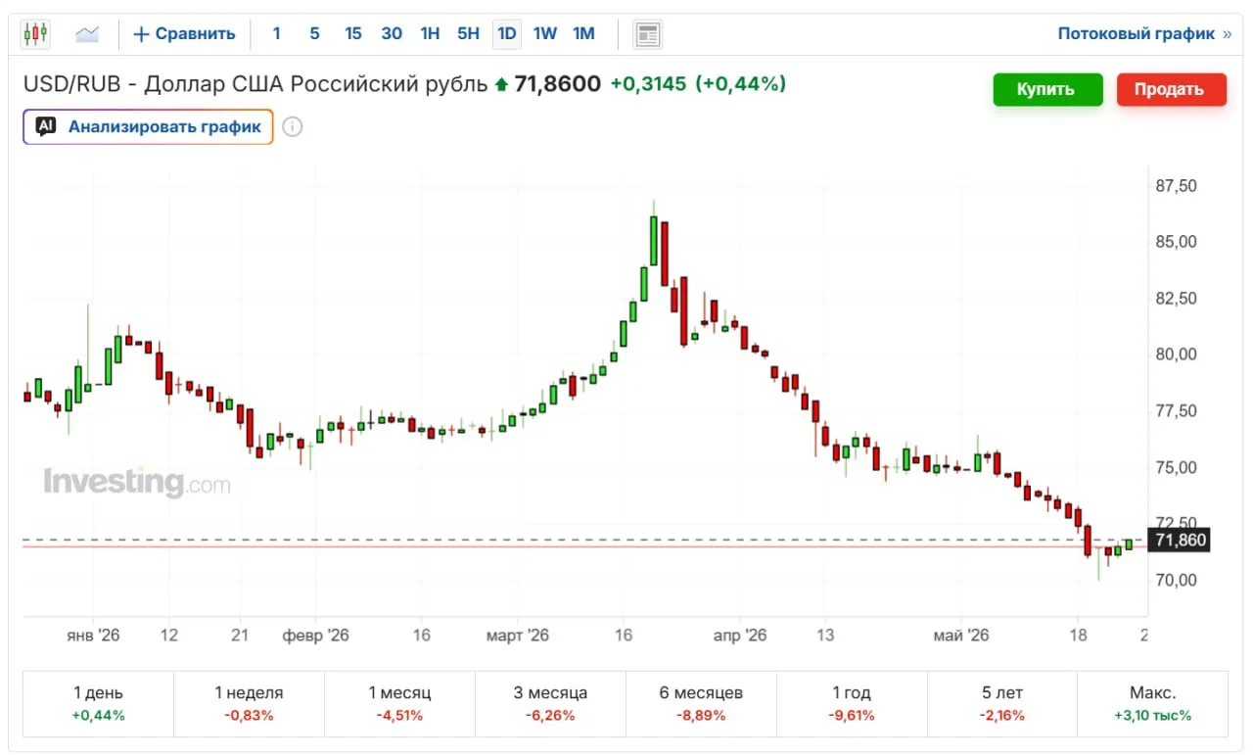The height and width of the screenshot is (755, 1253).
Task: Select the 1H timeframe
Action: [430, 34]
